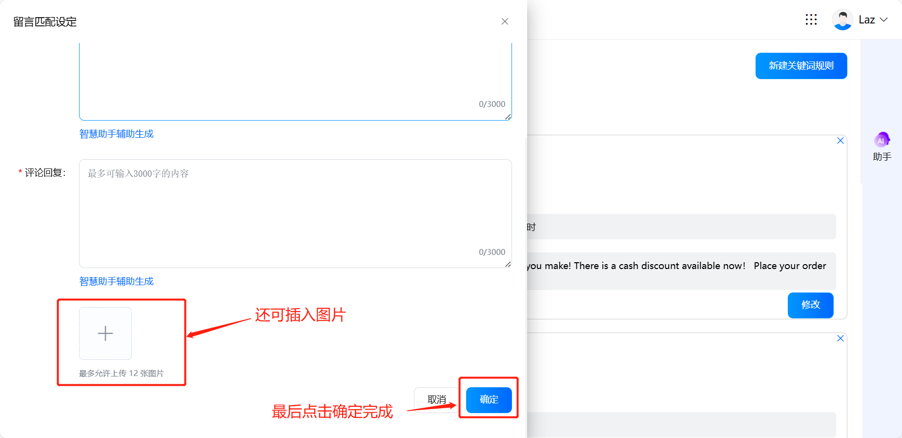The height and width of the screenshot is (438, 902).
Task: Confirm with the 确定 button
Action: point(489,400)
